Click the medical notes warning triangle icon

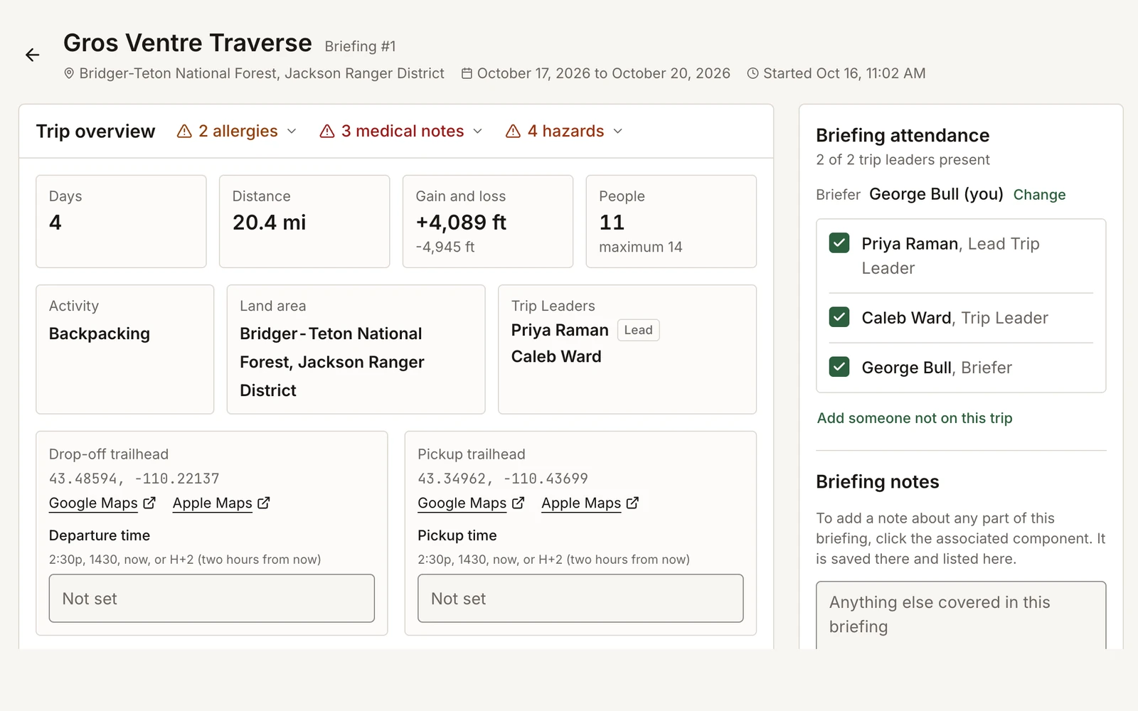[327, 132]
